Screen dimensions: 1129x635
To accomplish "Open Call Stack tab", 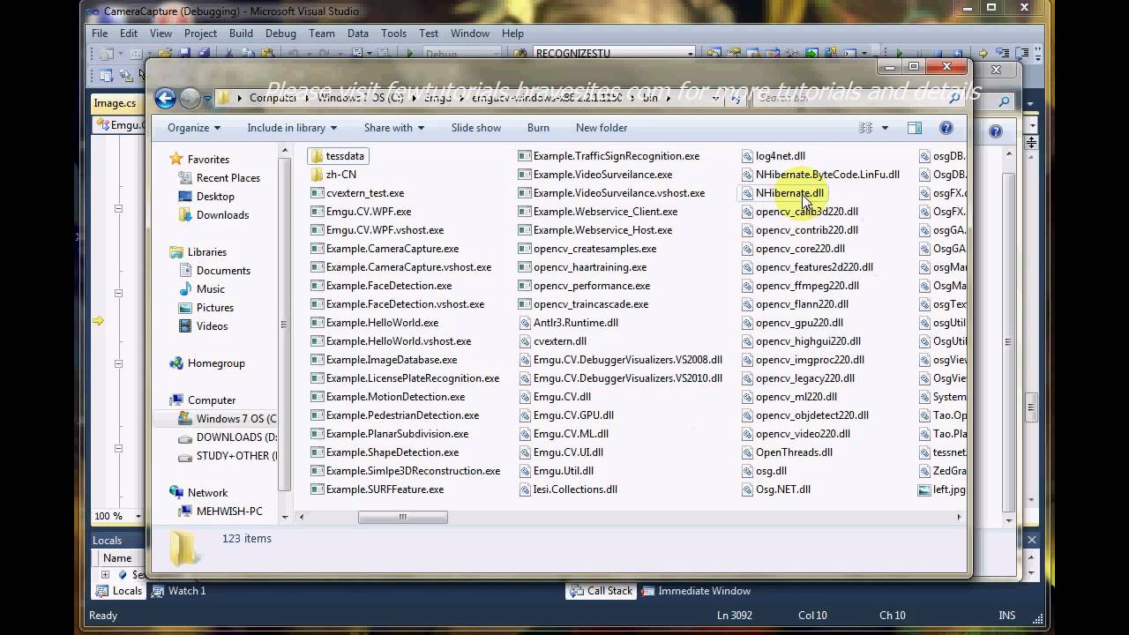I will 602,591.
